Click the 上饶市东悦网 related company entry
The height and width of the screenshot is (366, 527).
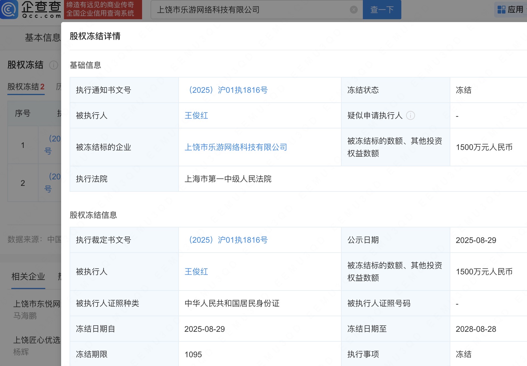pyautogui.click(x=37, y=304)
